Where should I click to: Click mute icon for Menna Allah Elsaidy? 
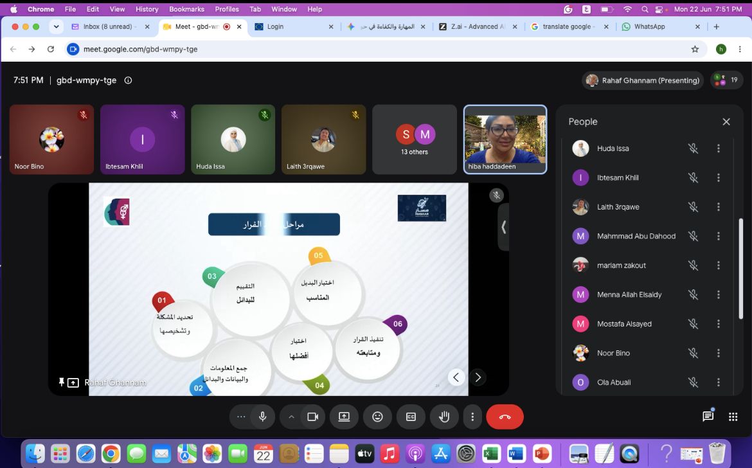693,294
